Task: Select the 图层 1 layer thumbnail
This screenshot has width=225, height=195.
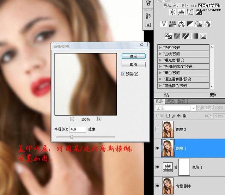Action: (168, 148)
